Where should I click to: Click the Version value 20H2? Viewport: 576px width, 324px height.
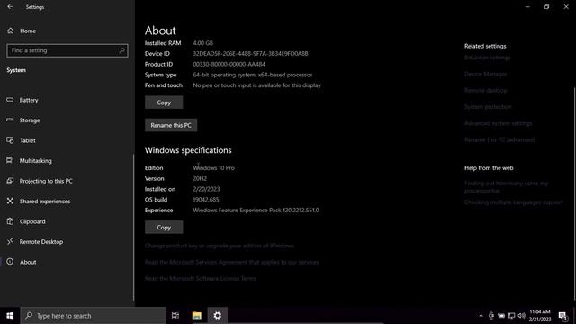tap(200, 178)
